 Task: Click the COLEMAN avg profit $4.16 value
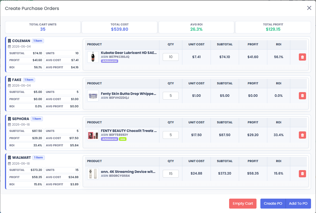tap(74, 67)
